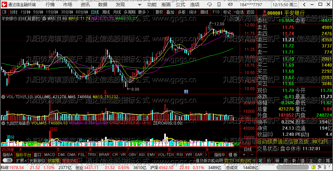The image size is (333, 171).
Task: Select the SAR indicator tab
Action: pos(199,155)
